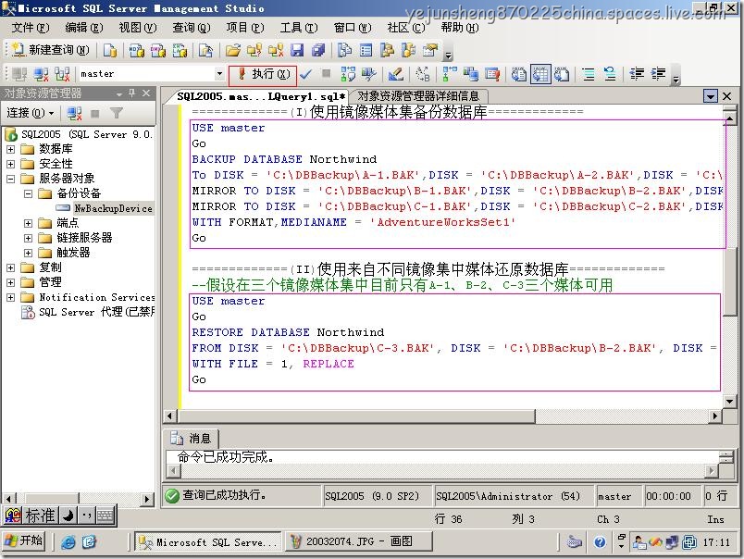
Task: Click the Object Explorer filter funnel icon
Action: point(117,113)
